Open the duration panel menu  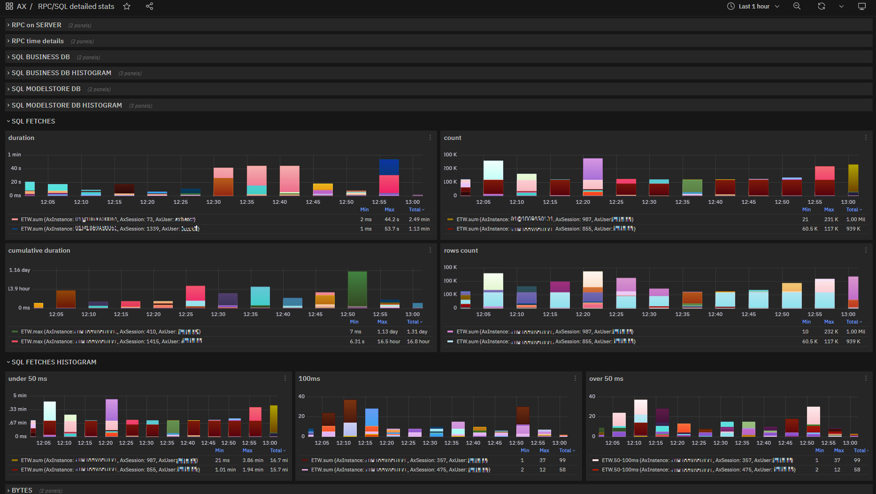point(430,138)
